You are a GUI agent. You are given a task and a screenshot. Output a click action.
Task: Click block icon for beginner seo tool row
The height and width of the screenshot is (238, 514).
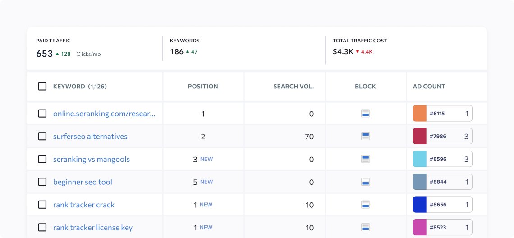pyautogui.click(x=366, y=182)
